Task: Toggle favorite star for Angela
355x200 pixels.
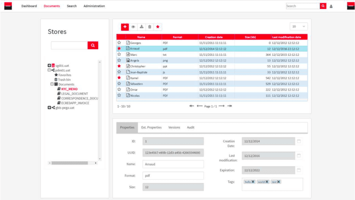Action: (x=119, y=60)
